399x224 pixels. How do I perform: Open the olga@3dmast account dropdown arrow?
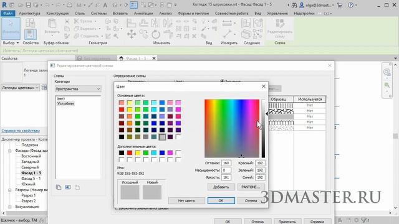click(333, 5)
